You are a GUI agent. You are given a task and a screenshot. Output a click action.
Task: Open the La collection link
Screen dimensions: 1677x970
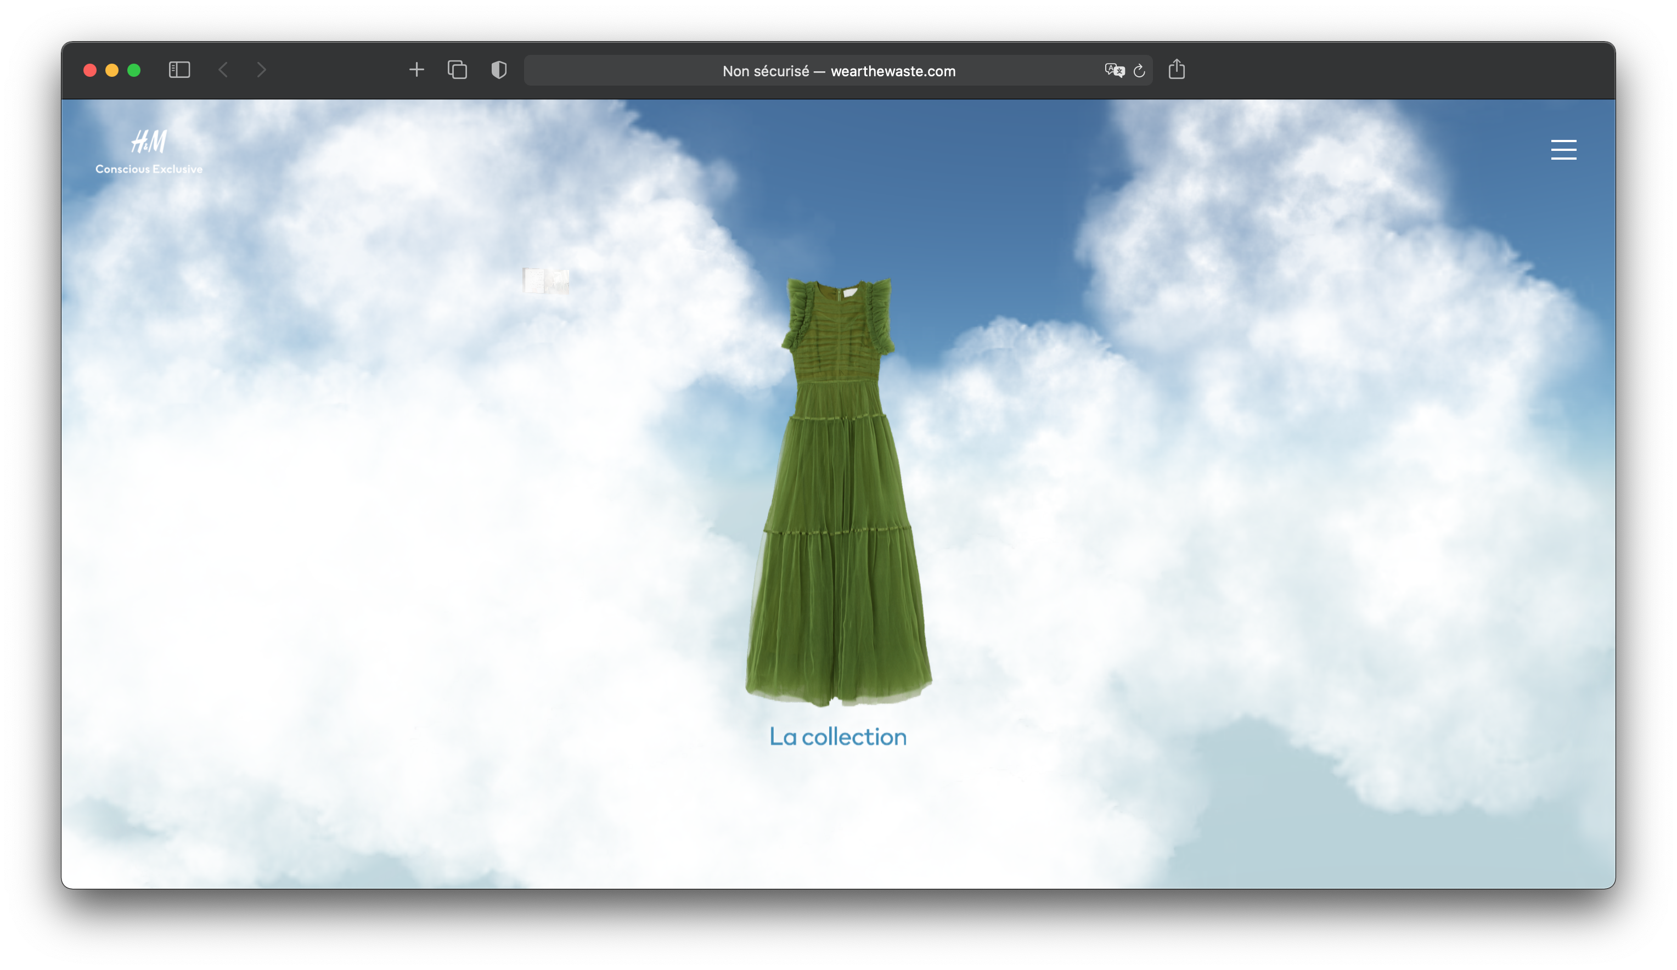click(838, 736)
